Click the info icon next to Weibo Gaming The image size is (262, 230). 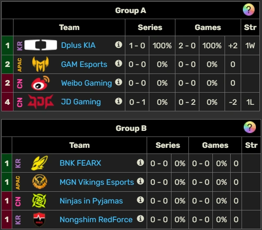118,82
